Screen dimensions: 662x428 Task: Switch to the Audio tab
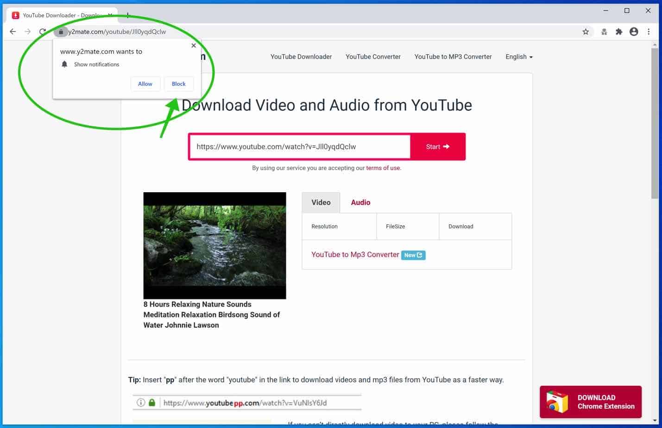[x=360, y=202]
